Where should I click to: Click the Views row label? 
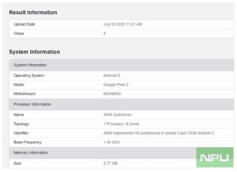click(x=19, y=33)
